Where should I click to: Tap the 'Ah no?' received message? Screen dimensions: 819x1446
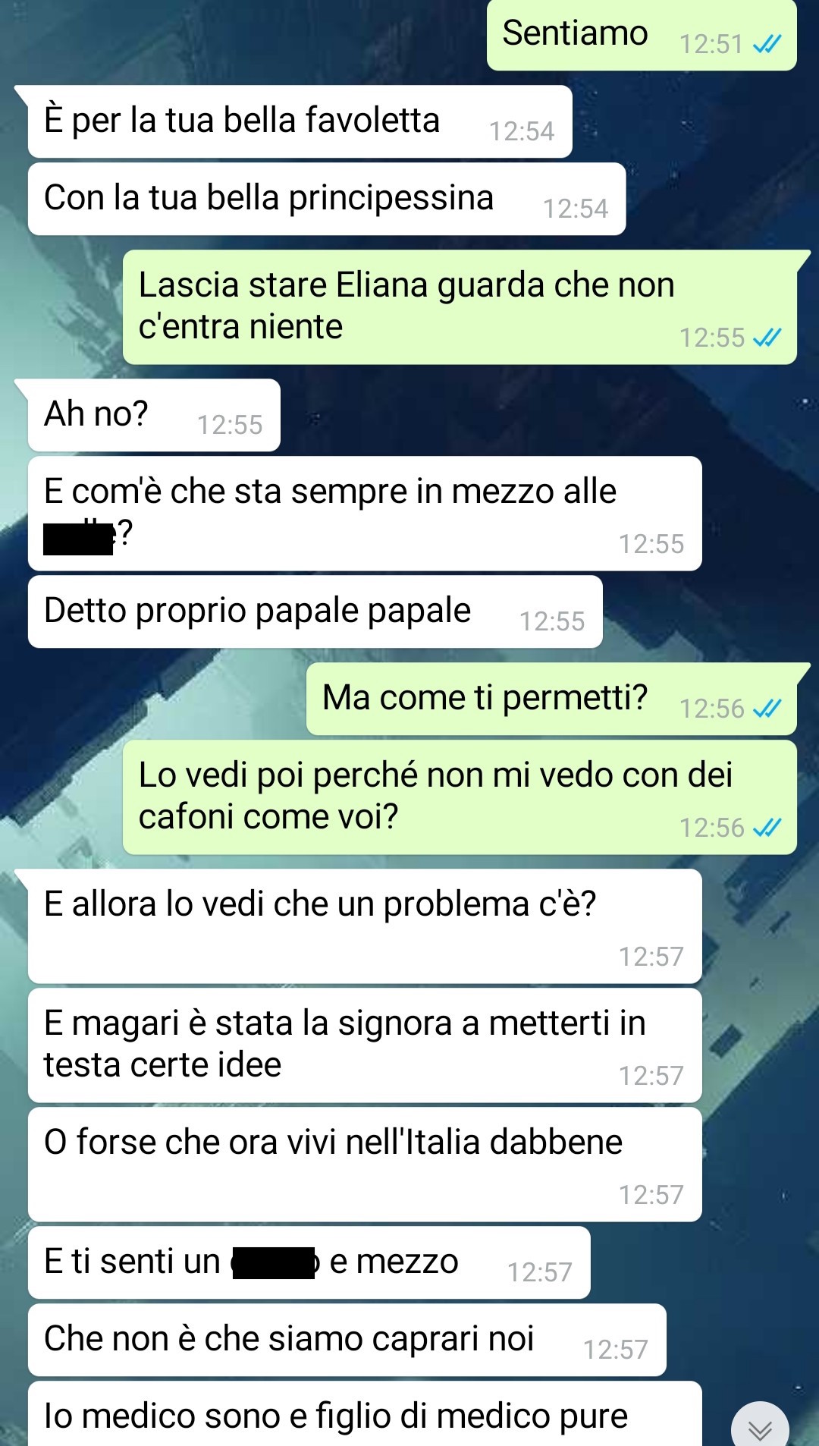154,415
